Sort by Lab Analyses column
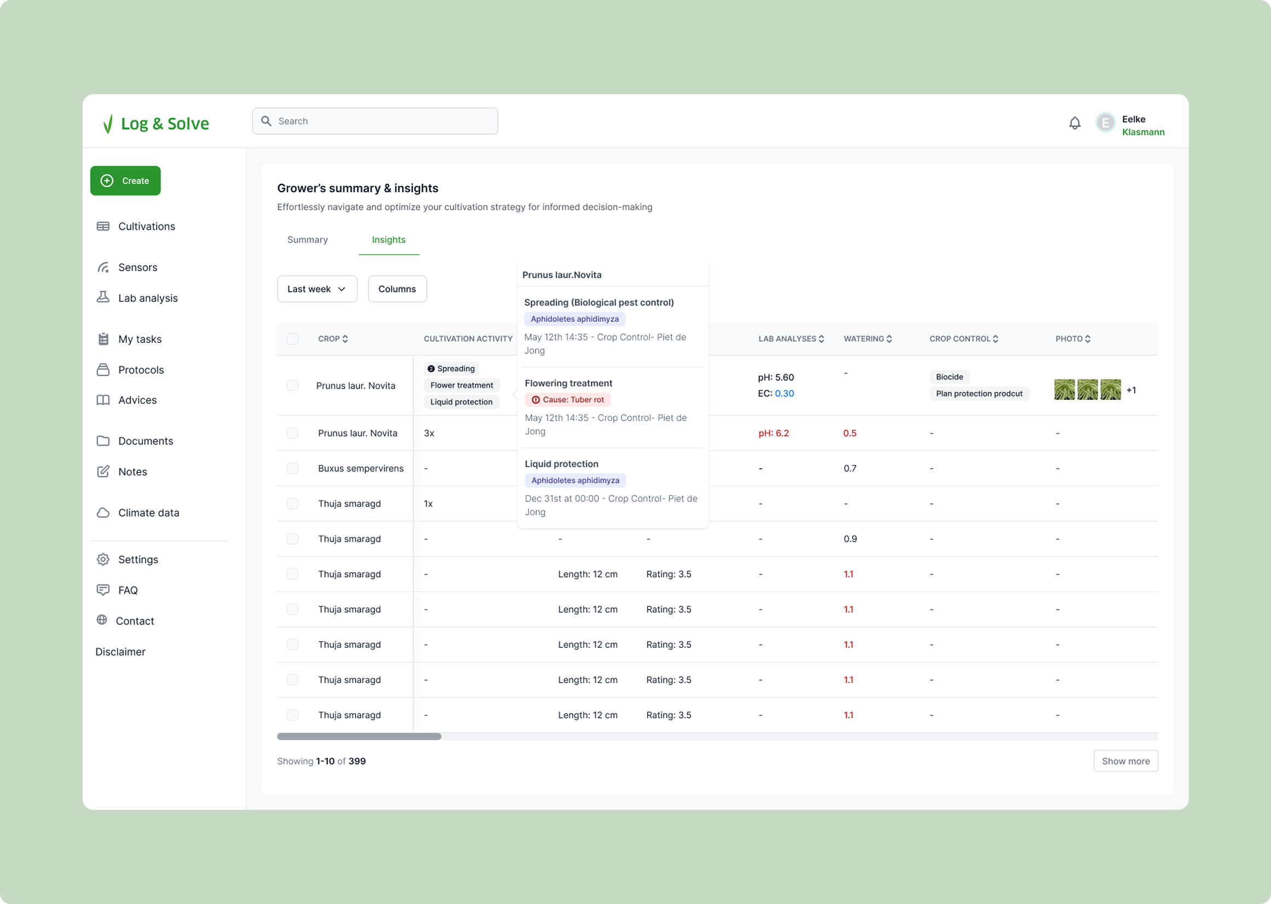This screenshot has width=1271, height=904. 791,339
